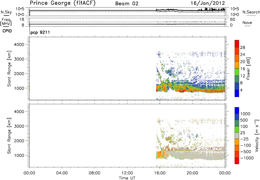The width and height of the screenshot is (260, 180).
Task: Click the '4000' range tick in velocity panel
Action: [x=19, y=111]
